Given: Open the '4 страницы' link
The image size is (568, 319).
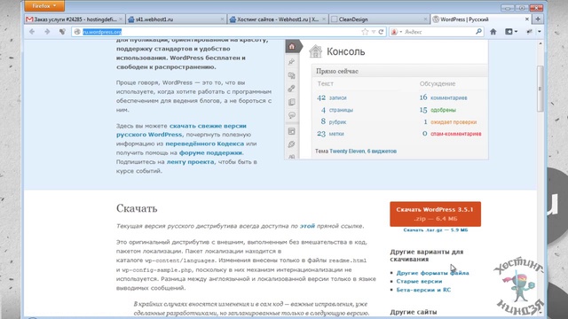Looking at the screenshot, I should pyautogui.click(x=337, y=110).
